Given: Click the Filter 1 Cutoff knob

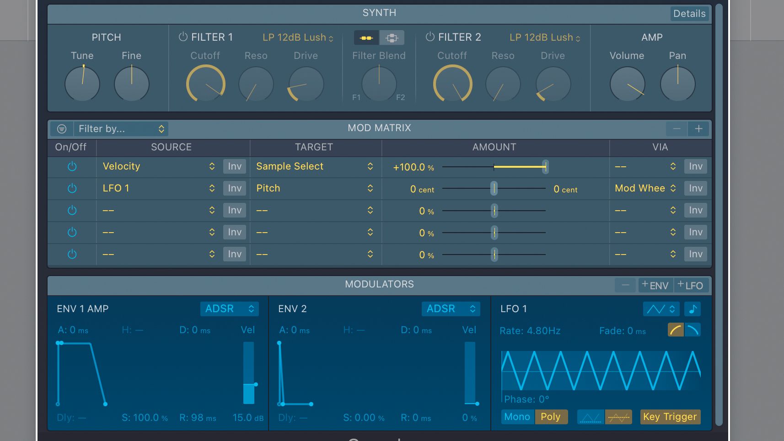Looking at the screenshot, I should click(x=205, y=84).
